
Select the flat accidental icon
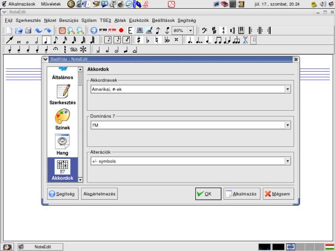click(148, 40)
